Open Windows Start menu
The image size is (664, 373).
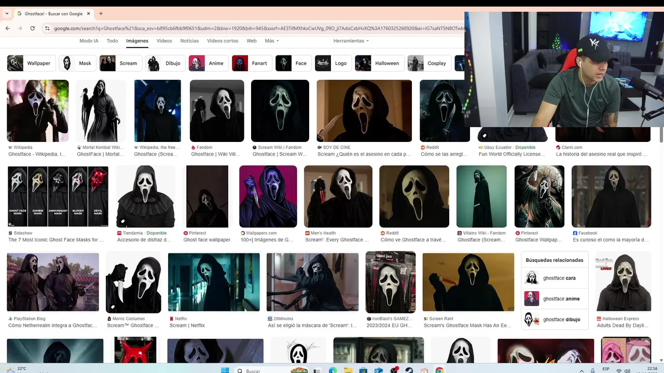[225, 370]
